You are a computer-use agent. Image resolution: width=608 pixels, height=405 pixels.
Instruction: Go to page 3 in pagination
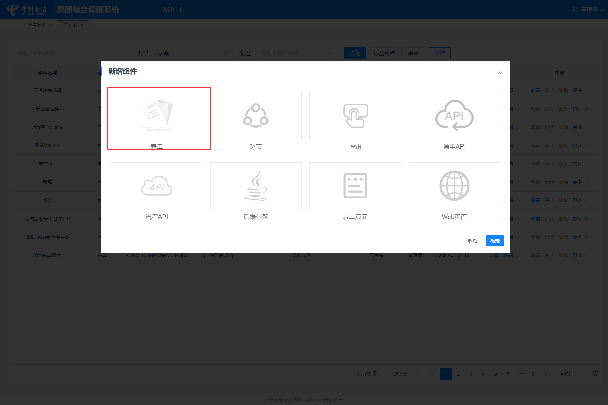(x=471, y=374)
